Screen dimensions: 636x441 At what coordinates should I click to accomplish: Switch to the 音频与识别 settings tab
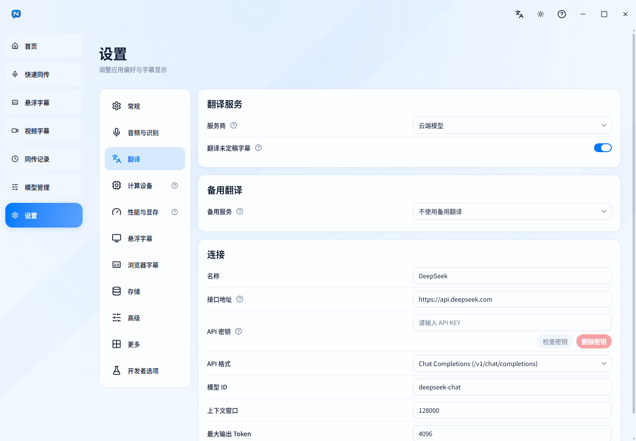[x=145, y=132]
